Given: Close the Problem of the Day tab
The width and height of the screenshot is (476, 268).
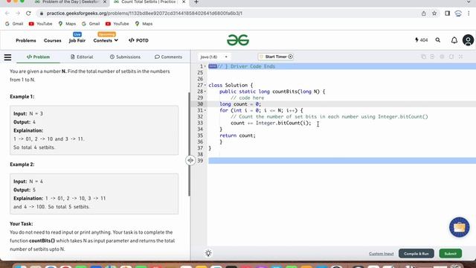Looking at the screenshot, I should point(105,2).
